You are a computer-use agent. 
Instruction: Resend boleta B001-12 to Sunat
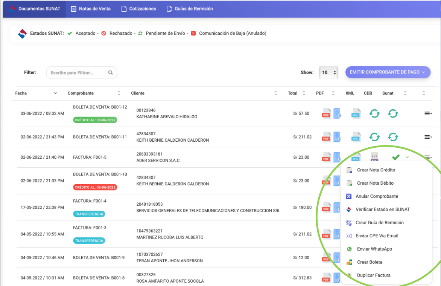point(392,113)
